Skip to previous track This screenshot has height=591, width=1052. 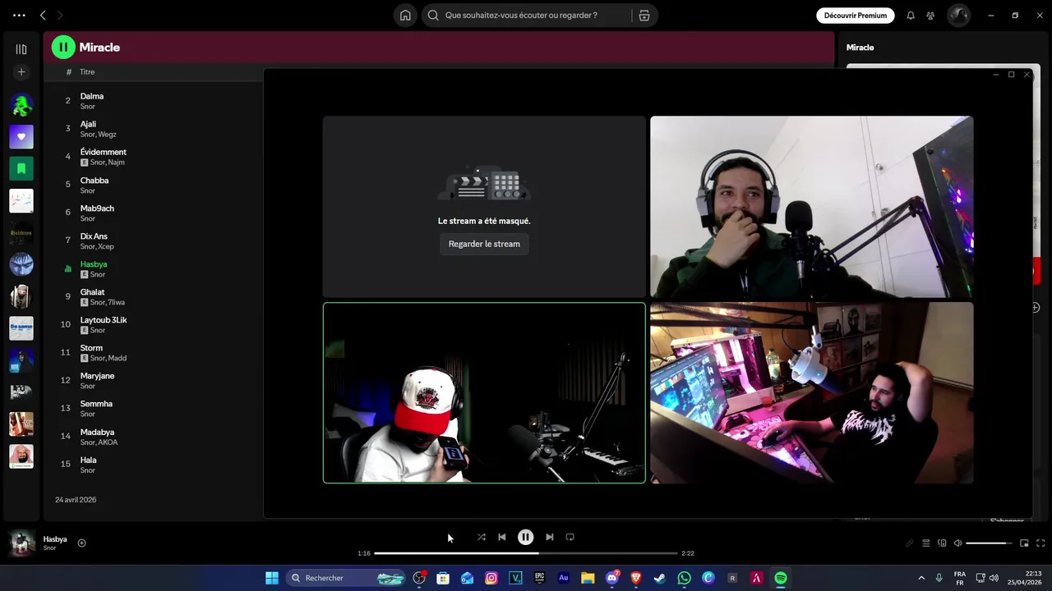click(502, 537)
